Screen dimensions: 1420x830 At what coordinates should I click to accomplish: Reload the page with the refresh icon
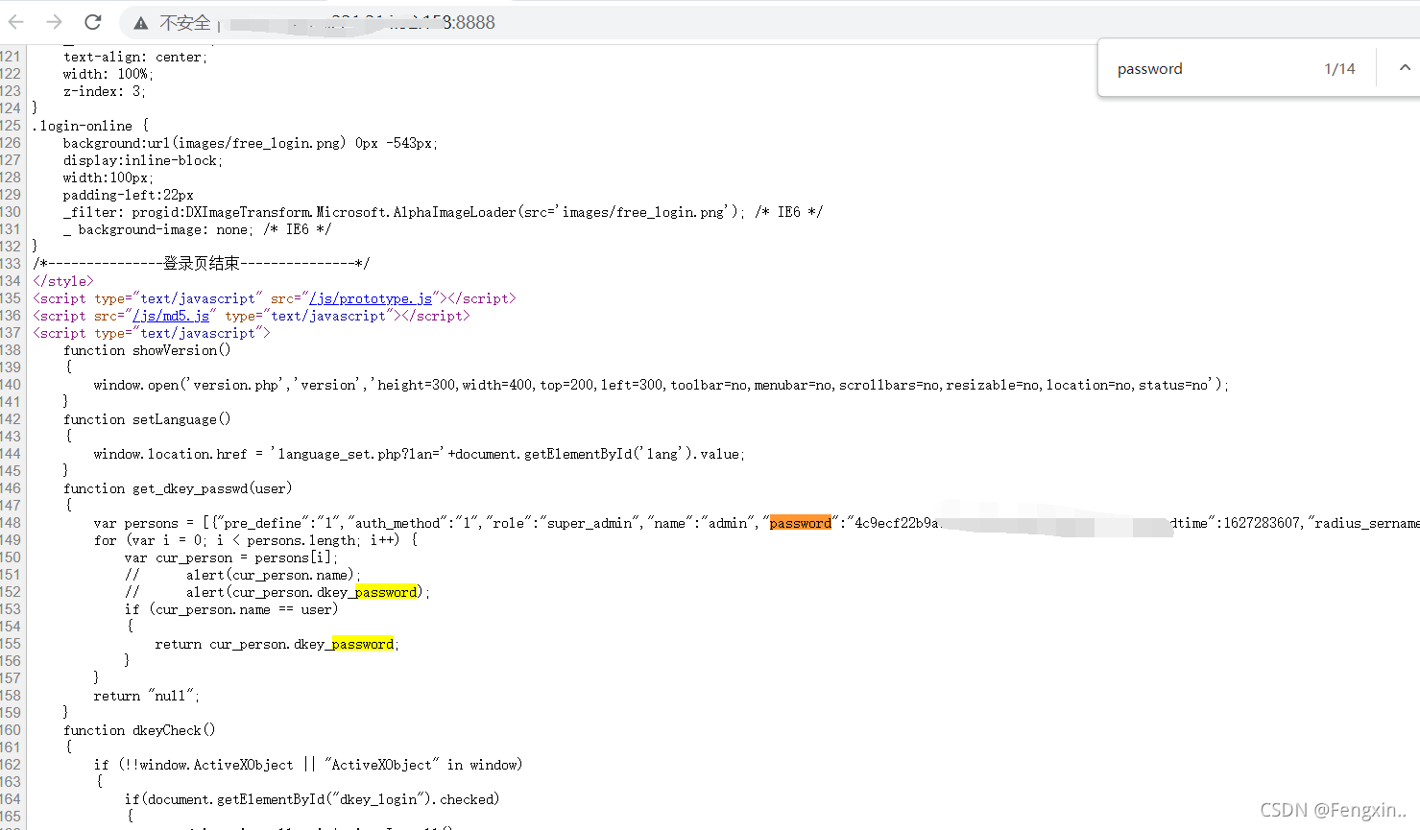pos(92,22)
